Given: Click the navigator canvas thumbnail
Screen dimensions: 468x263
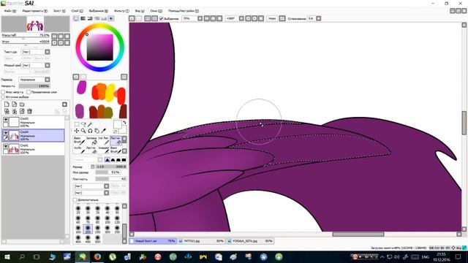Looking at the screenshot, I should point(35,24).
